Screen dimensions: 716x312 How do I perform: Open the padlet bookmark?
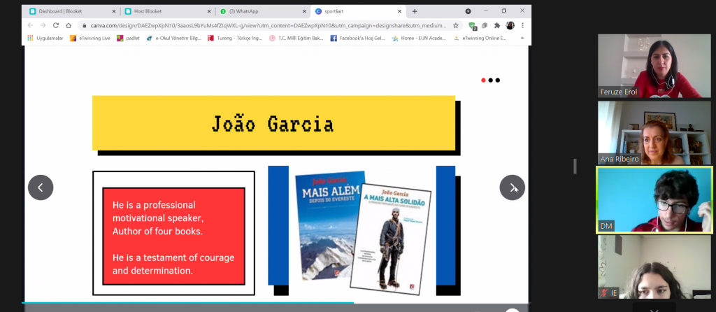tap(128, 38)
